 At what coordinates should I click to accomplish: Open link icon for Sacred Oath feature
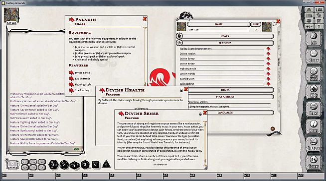pos(268,79)
